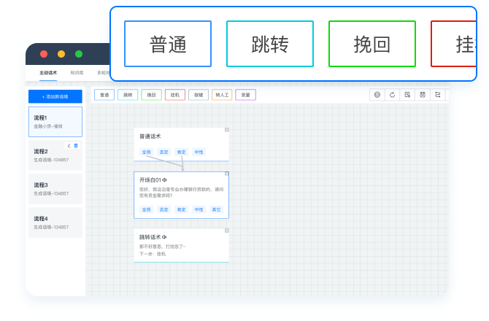Screen dimensions: 489x321
Task: Click the save icon in canvas toolbar
Action: 422,95
